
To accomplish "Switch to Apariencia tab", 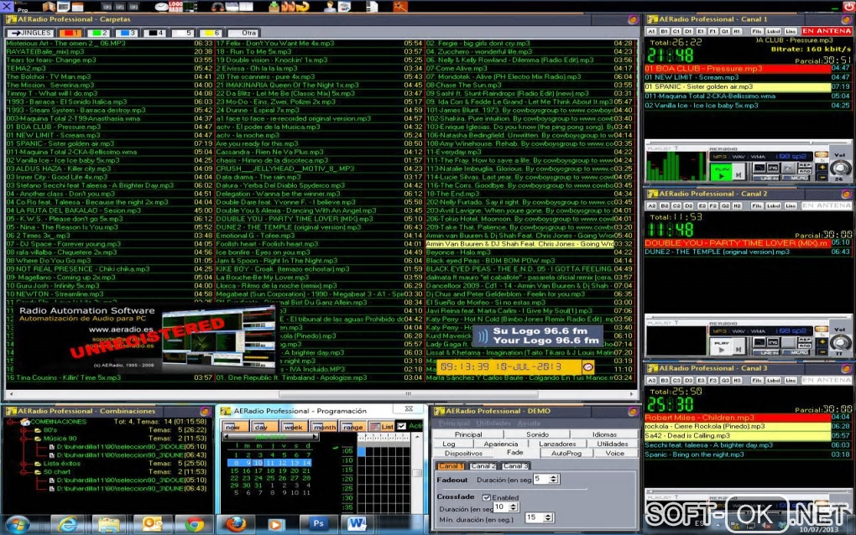I will (501, 444).
